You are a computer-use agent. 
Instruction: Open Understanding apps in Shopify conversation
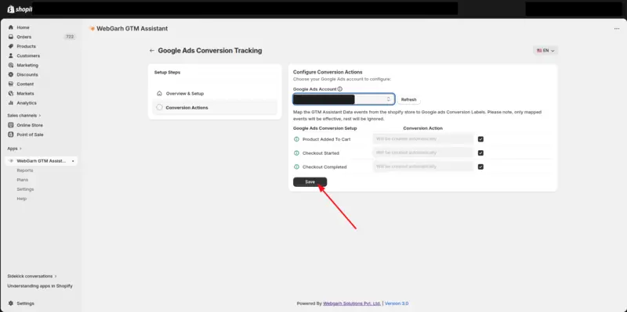(40, 286)
